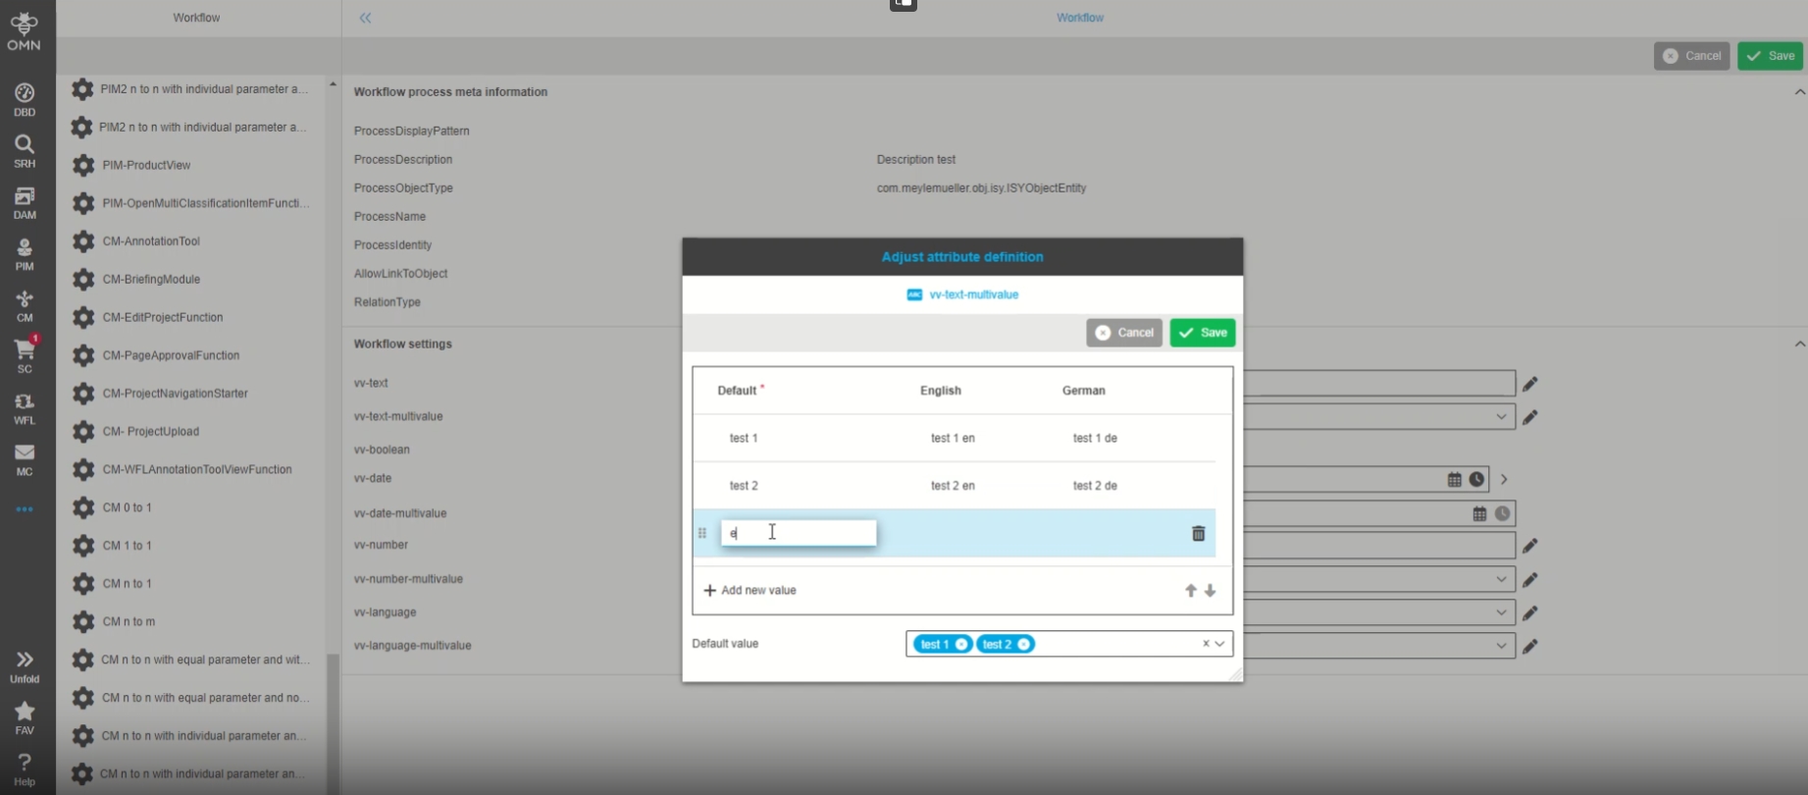Open the PIM module in sidebar
1808x795 pixels.
pyautogui.click(x=25, y=254)
